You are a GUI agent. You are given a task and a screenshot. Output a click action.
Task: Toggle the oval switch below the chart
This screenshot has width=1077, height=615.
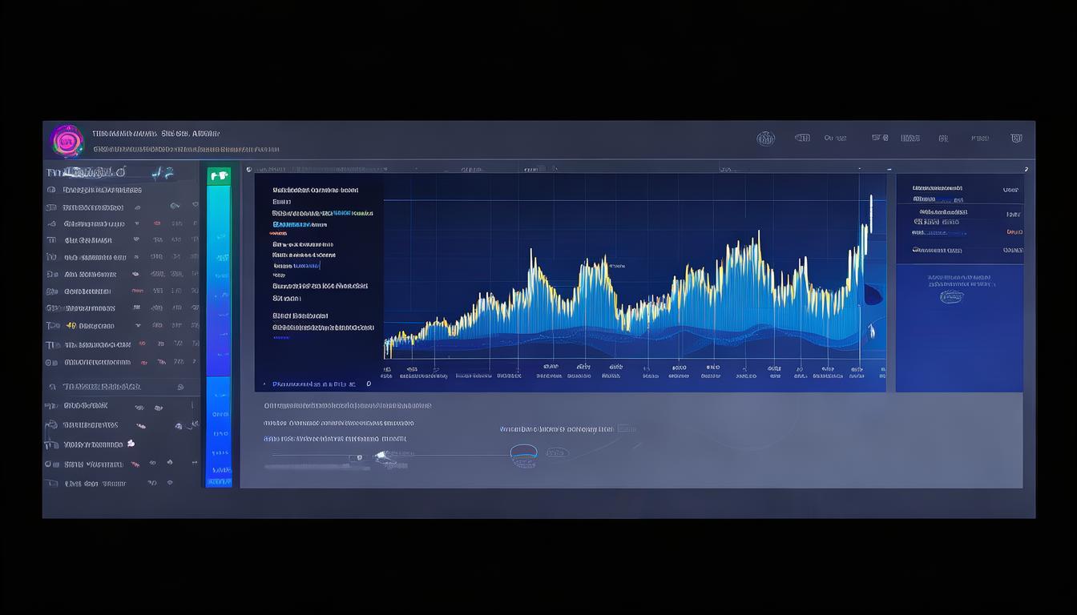tap(523, 453)
